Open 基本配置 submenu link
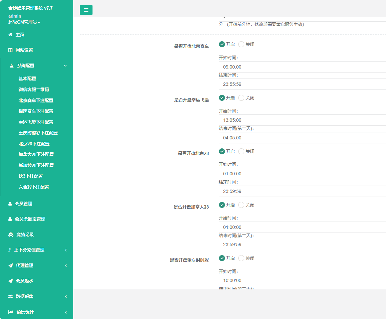This screenshot has height=319, width=386. click(27, 79)
